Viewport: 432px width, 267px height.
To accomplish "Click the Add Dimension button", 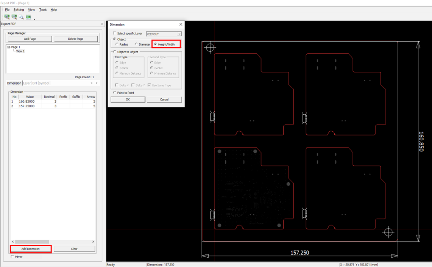I will (30, 249).
